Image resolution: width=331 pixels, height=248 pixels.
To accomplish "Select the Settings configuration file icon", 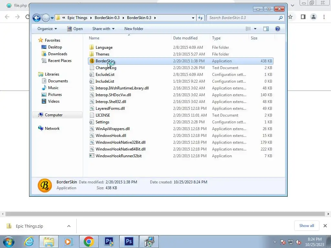I will [91, 122].
